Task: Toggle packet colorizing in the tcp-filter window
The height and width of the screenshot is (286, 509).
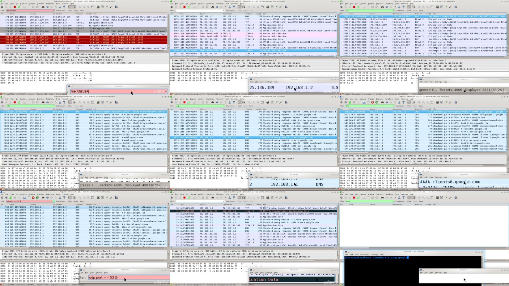Action: pos(409,7)
